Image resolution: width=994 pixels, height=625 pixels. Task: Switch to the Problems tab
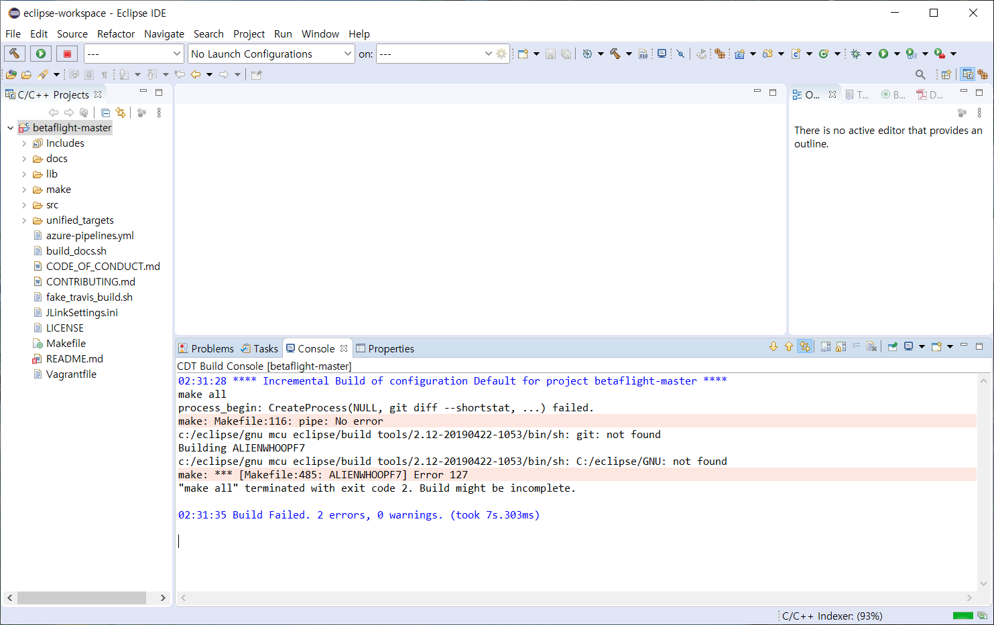(x=206, y=348)
